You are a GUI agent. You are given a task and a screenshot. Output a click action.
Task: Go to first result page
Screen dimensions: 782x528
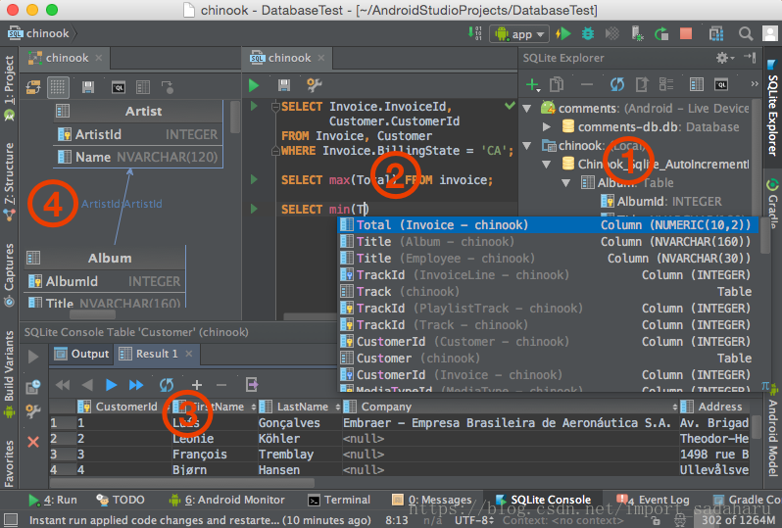(x=63, y=385)
